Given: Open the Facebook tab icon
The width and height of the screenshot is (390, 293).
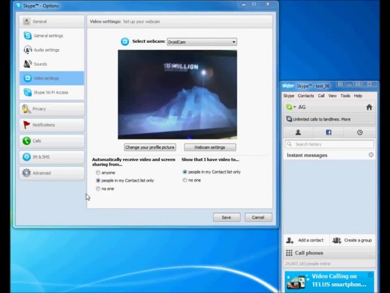Looking at the screenshot, I should pyautogui.click(x=329, y=132).
